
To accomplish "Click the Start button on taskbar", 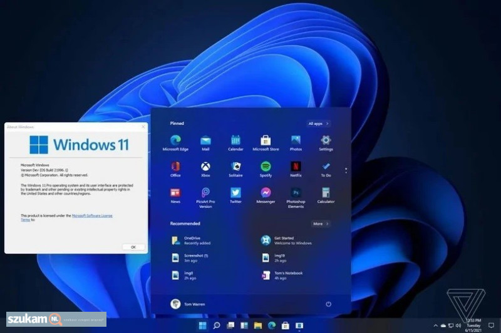I will pos(202,326).
